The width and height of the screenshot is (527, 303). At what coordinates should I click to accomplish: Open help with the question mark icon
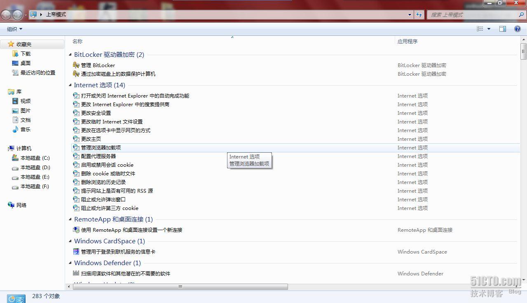[518, 29]
